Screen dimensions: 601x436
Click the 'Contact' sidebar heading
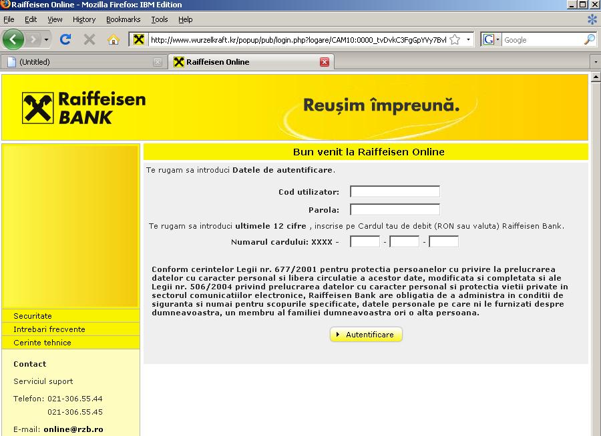[x=30, y=364]
